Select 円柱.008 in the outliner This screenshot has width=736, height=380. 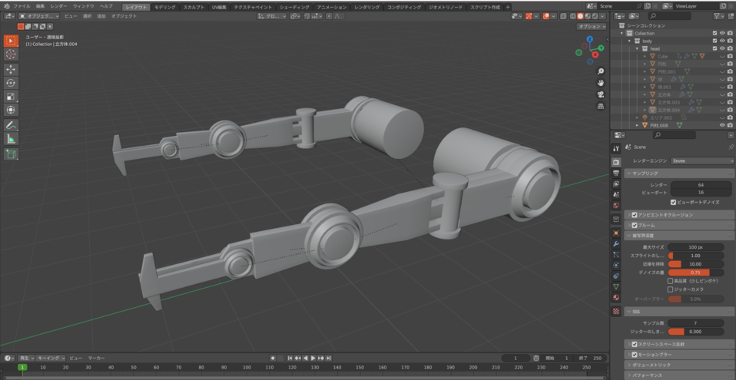coord(660,124)
